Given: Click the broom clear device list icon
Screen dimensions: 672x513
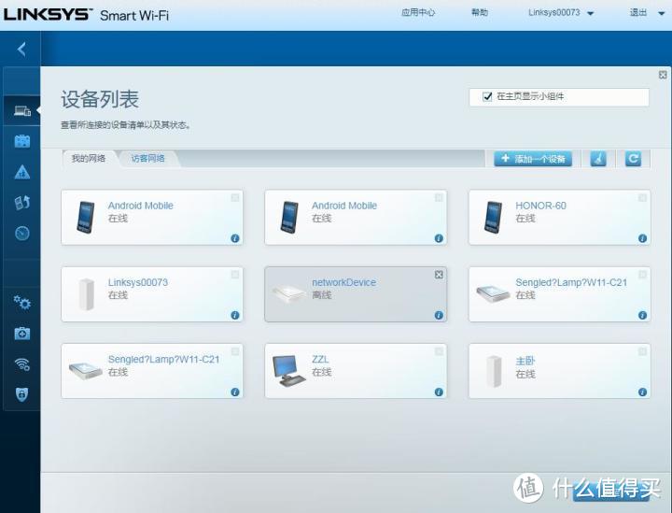Looking at the screenshot, I should click(x=598, y=159).
